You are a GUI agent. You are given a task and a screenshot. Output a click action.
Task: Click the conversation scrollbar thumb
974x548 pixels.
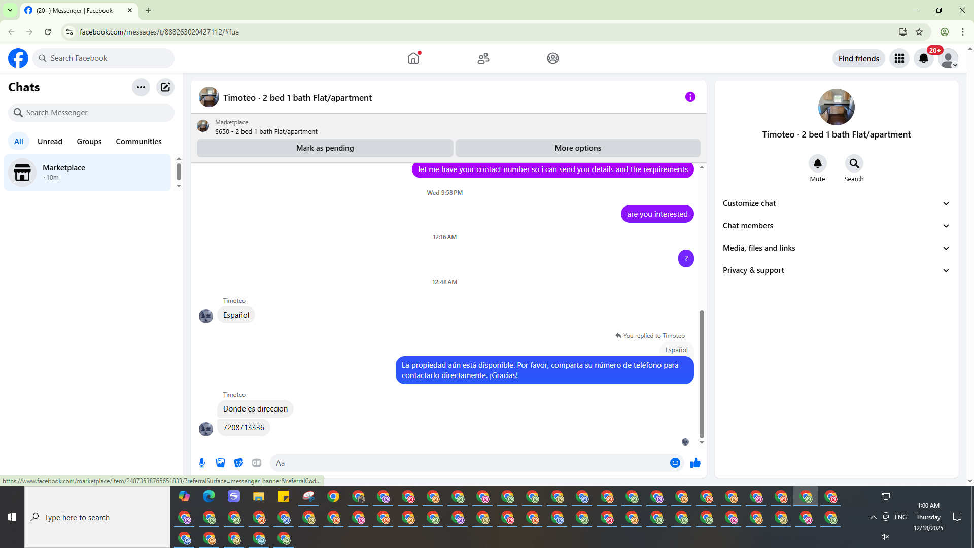click(702, 373)
